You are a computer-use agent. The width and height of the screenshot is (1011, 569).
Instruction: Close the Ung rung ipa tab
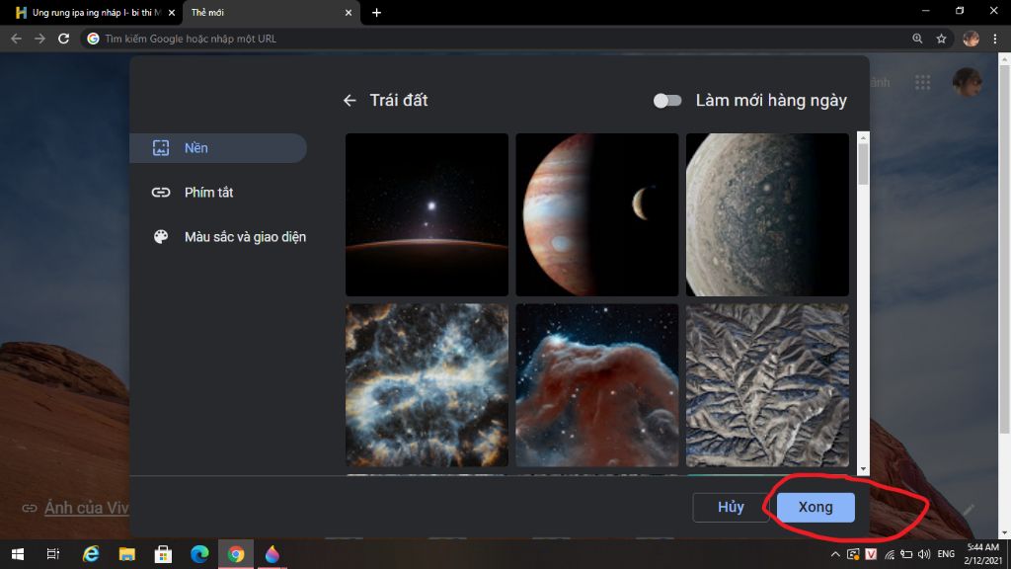172,12
